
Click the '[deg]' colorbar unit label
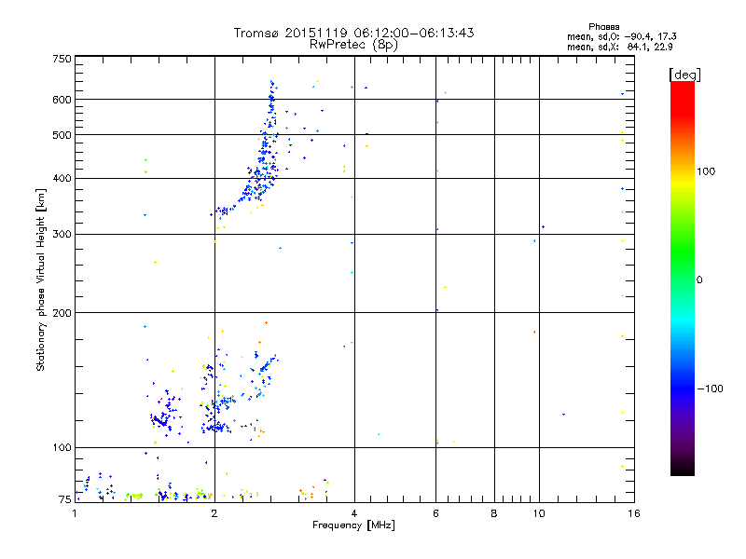coord(684,75)
